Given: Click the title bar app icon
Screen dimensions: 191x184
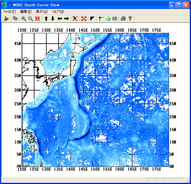Looking at the screenshot, I should (x=4, y=5).
